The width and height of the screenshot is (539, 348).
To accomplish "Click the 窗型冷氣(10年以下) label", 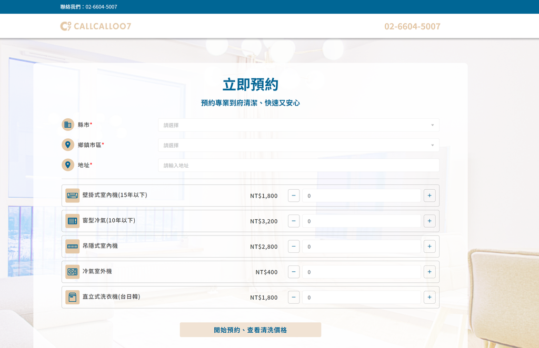I will [x=109, y=220].
